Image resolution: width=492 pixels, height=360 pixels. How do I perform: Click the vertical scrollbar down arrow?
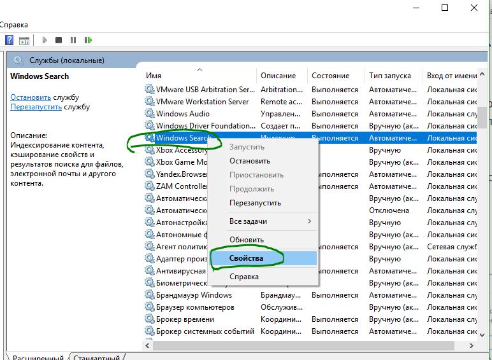482,335
